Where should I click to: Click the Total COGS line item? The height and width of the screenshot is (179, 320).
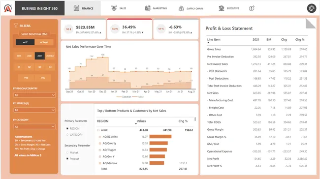pyautogui.click(x=214, y=122)
